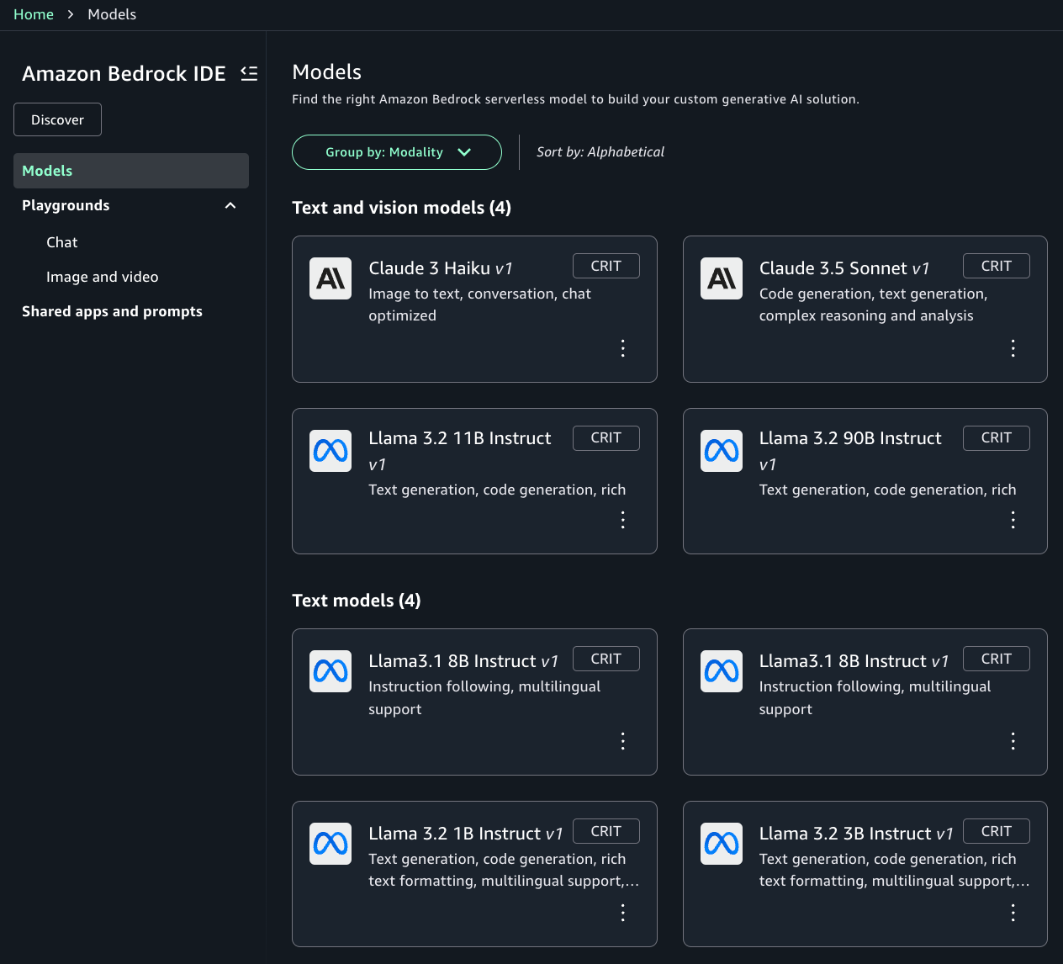
Task: Click 'Image to text, conversation, chat optimized' description
Action: 479,305
